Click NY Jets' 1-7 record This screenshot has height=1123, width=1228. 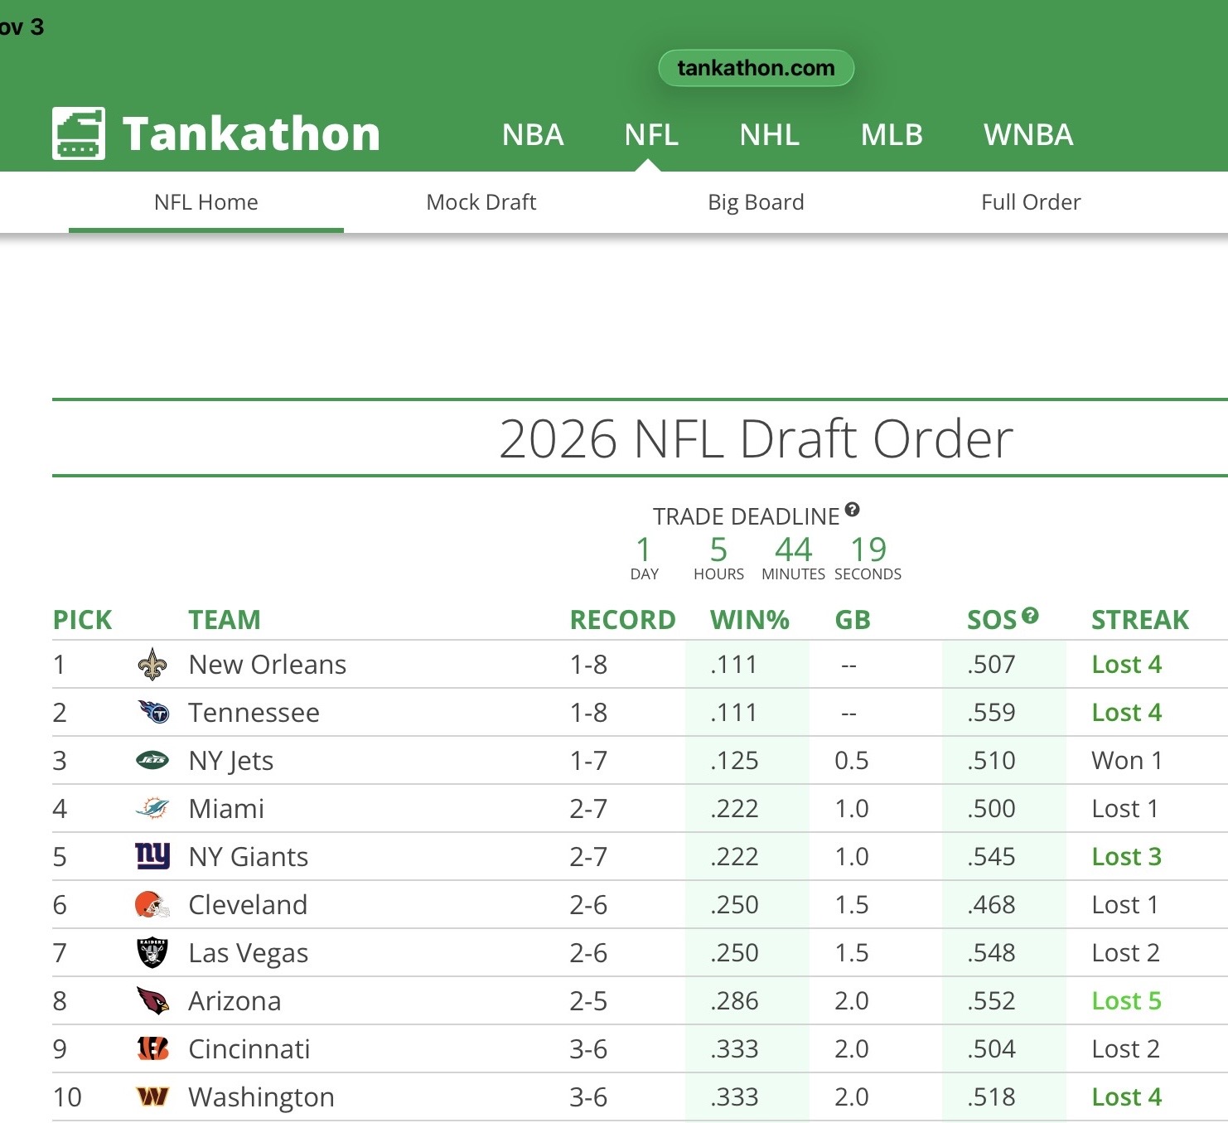pyautogui.click(x=588, y=761)
